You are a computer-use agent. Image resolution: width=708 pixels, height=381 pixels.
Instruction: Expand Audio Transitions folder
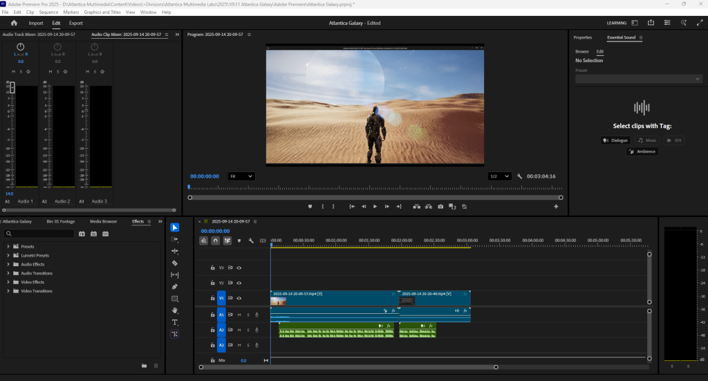pos(8,273)
